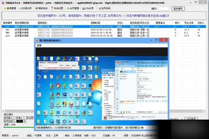Click the 已消费: 94 status entry
Screen dimensions: 209x139
tap(109, 135)
